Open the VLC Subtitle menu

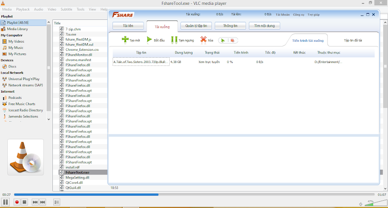coord(66,9)
